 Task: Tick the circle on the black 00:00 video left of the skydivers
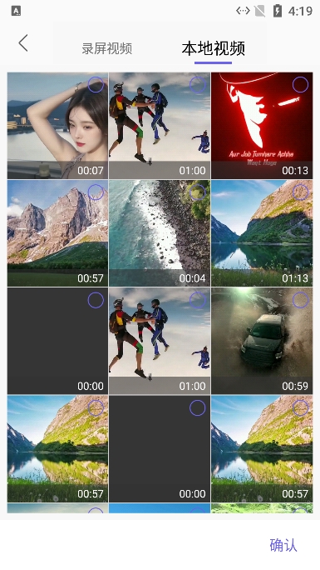tap(96, 300)
